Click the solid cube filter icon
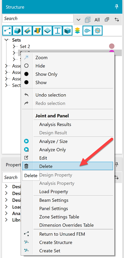This screenshot has height=258, width=124. (x=68, y=31)
